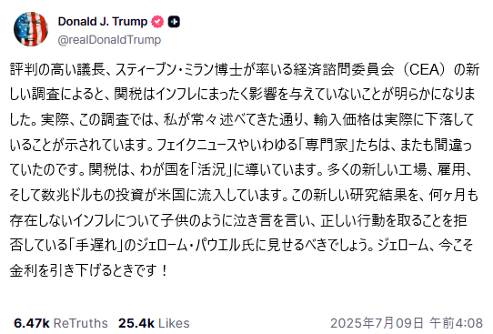
Task: Click the ReTruths label
Action: (x=80, y=323)
